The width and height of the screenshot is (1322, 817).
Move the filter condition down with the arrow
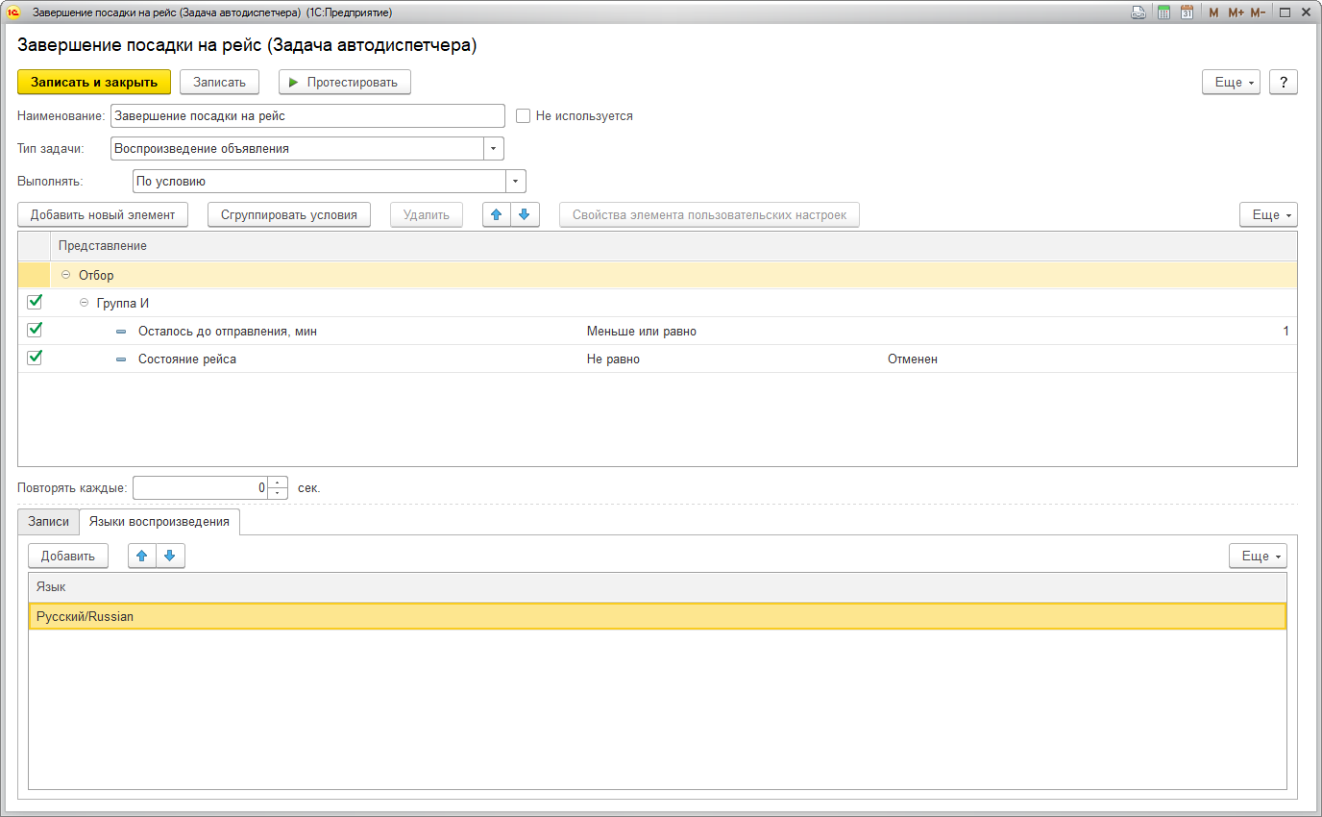[x=524, y=214]
